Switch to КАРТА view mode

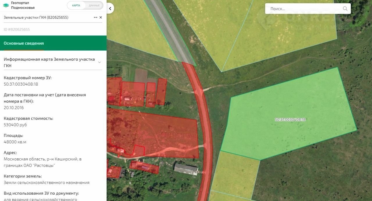coord(76,6)
